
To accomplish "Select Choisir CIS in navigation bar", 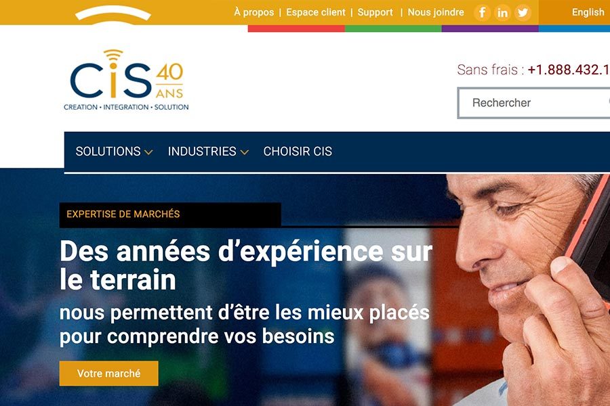I will pyautogui.click(x=298, y=151).
